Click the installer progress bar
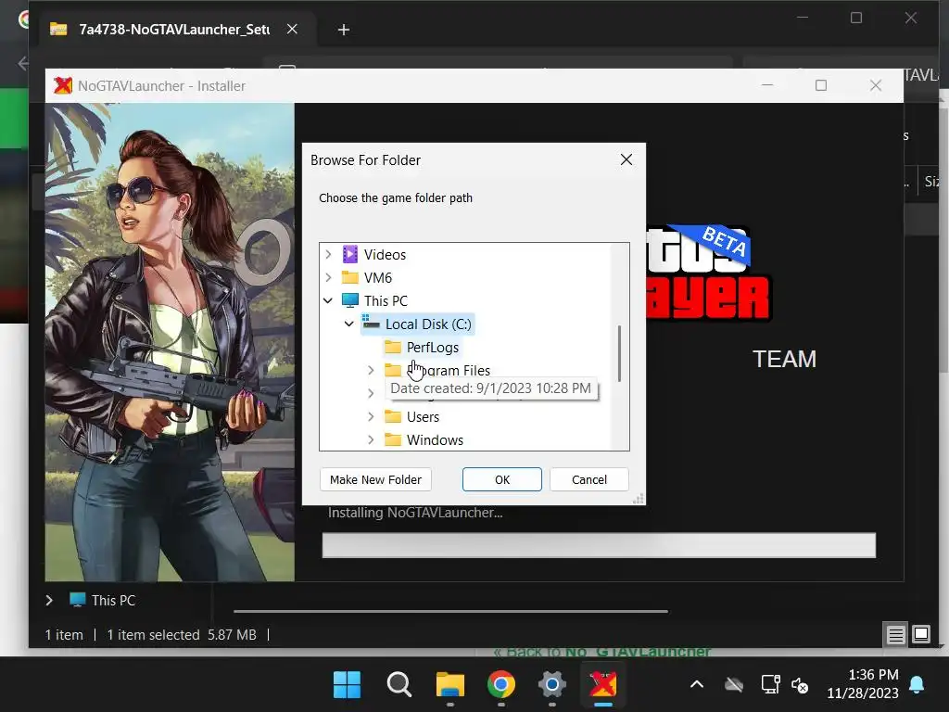949x712 pixels. pyautogui.click(x=599, y=545)
